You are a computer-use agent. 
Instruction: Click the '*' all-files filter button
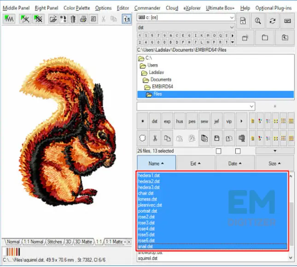[x=143, y=121]
